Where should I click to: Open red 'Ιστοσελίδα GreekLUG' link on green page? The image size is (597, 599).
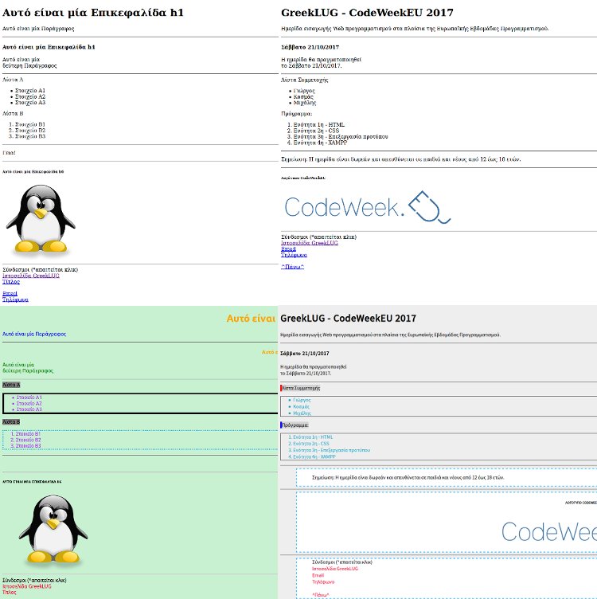click(x=27, y=586)
